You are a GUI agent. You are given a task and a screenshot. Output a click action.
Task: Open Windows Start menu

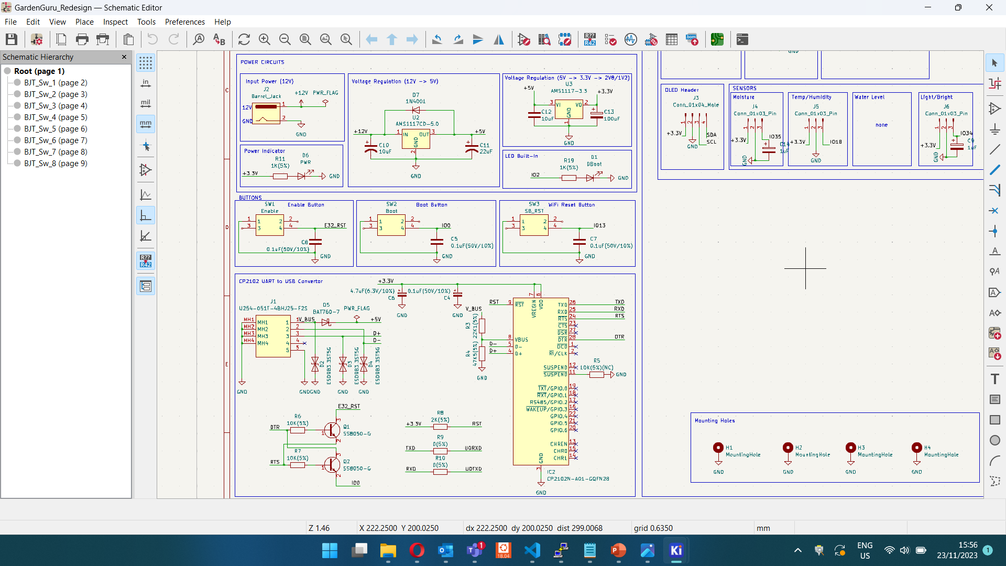pyautogui.click(x=330, y=550)
